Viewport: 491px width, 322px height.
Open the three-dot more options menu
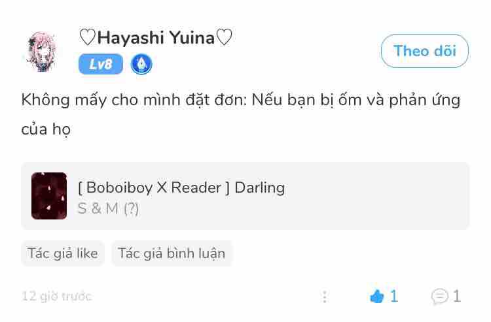(x=325, y=297)
